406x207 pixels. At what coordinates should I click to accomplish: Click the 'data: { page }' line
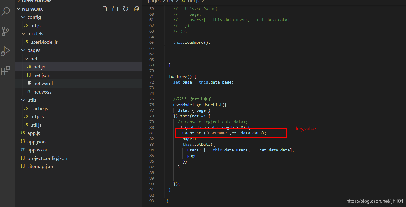tap(194, 110)
